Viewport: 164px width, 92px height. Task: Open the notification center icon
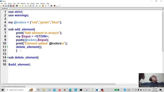[161, 90]
